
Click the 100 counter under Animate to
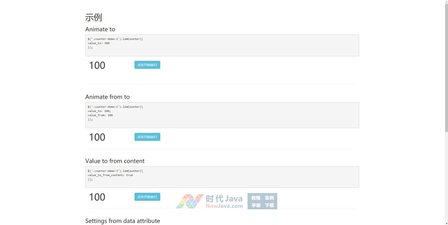point(97,65)
